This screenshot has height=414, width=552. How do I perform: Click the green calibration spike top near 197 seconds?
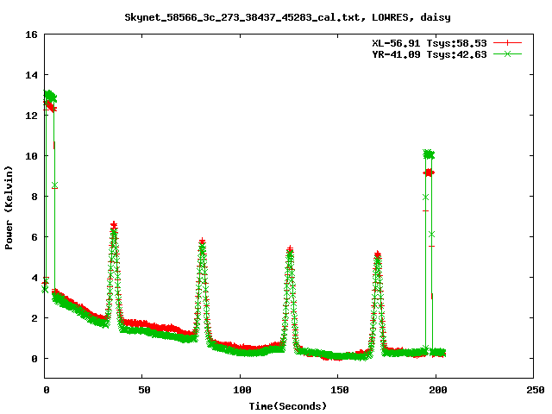coord(429,154)
